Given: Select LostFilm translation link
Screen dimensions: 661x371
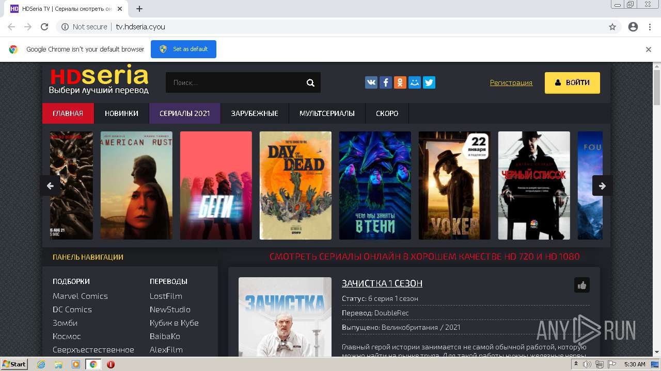Looking at the screenshot, I should [x=166, y=296].
